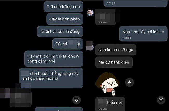Select the 'Nha ko có chô ngu' message

click(x=116, y=50)
